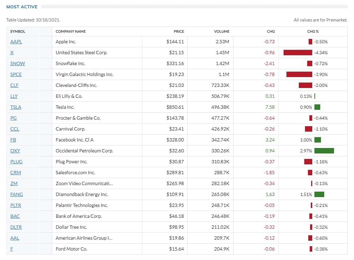Open the X ticker symbol link
The width and height of the screenshot is (354, 260).
(x=12, y=52)
